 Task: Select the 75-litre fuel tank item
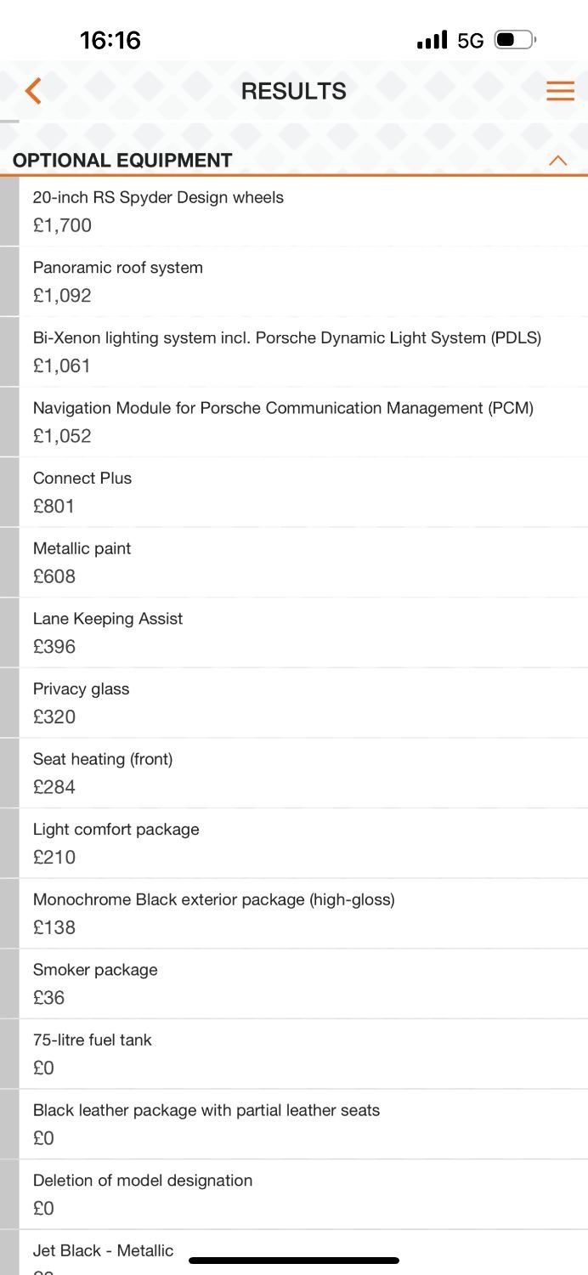pyautogui.click(x=93, y=1053)
